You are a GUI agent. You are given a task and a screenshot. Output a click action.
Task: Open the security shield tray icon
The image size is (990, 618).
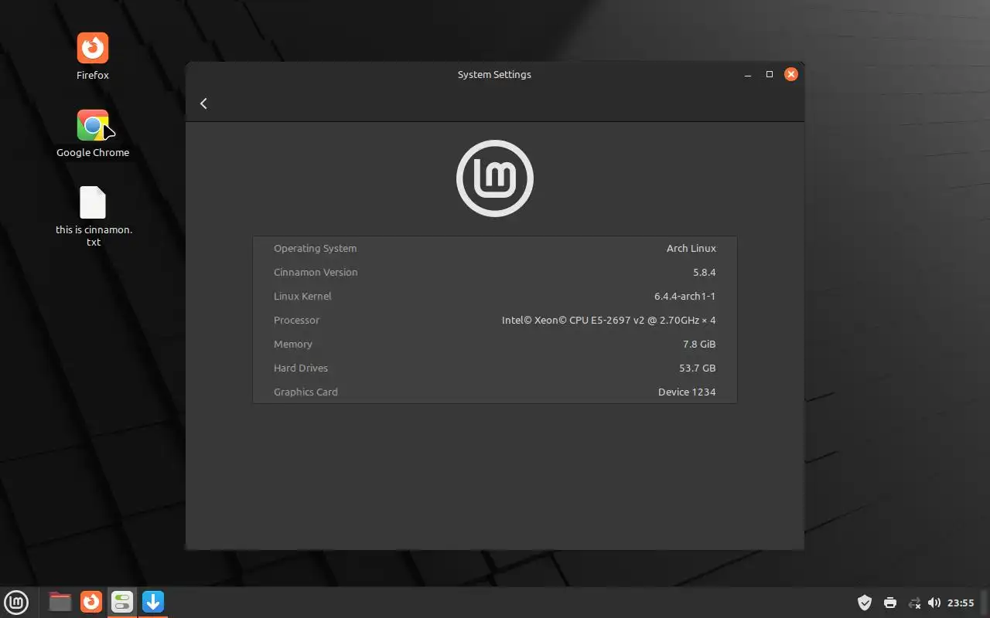click(865, 603)
